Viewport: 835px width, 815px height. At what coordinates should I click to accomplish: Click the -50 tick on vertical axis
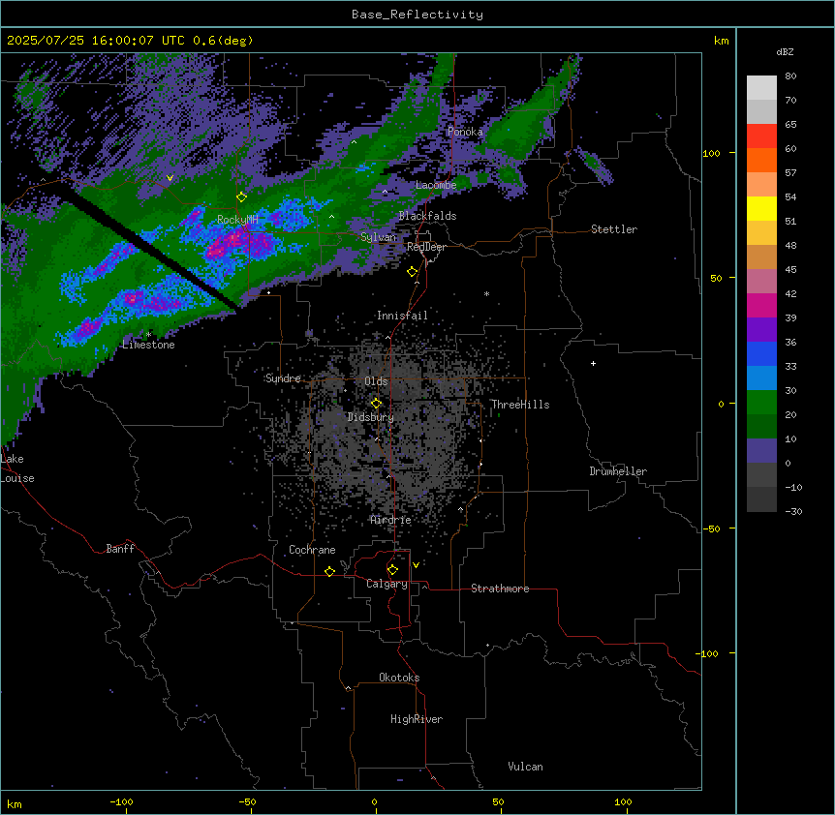711,528
